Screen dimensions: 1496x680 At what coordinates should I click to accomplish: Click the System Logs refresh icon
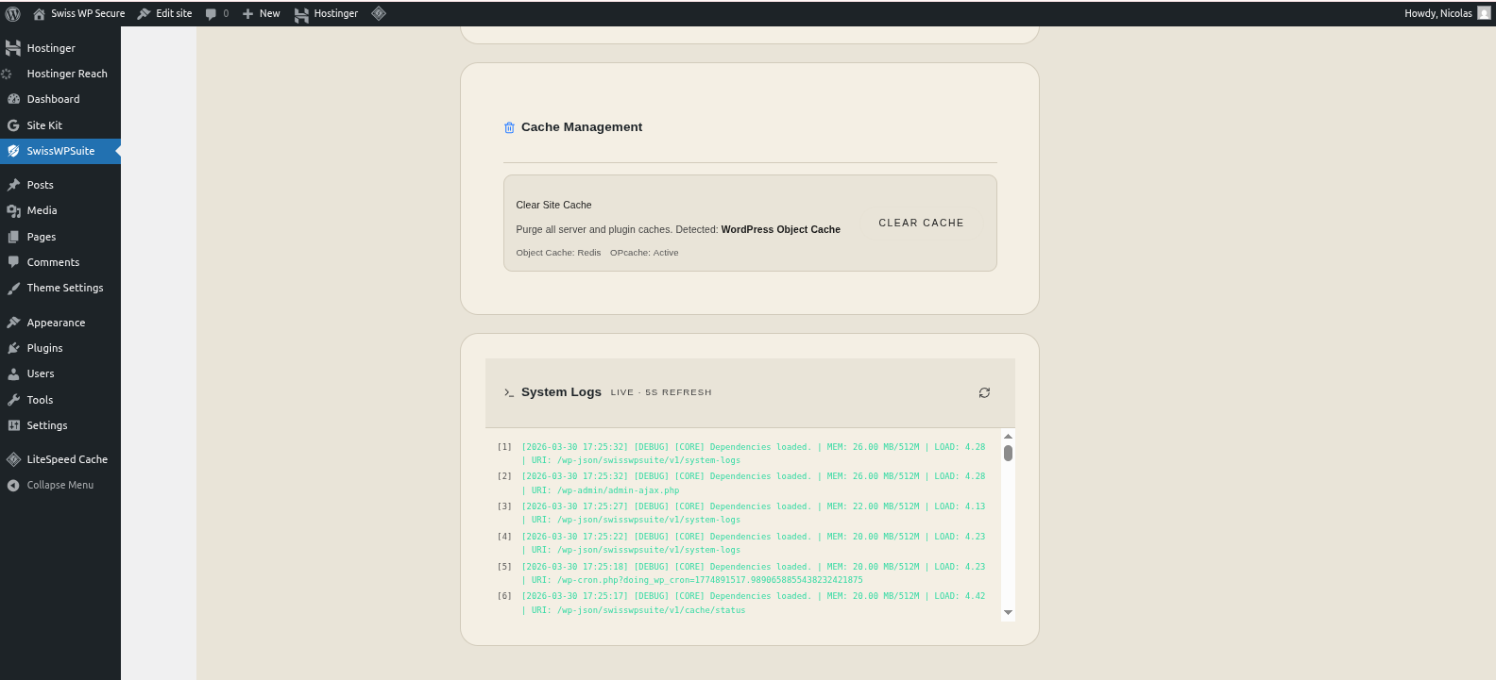pos(984,392)
